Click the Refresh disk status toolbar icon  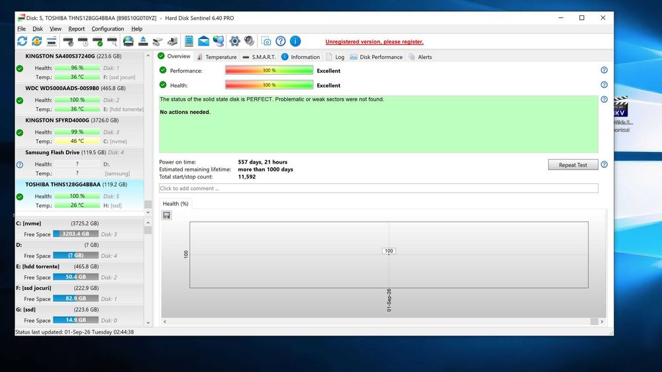point(22,41)
